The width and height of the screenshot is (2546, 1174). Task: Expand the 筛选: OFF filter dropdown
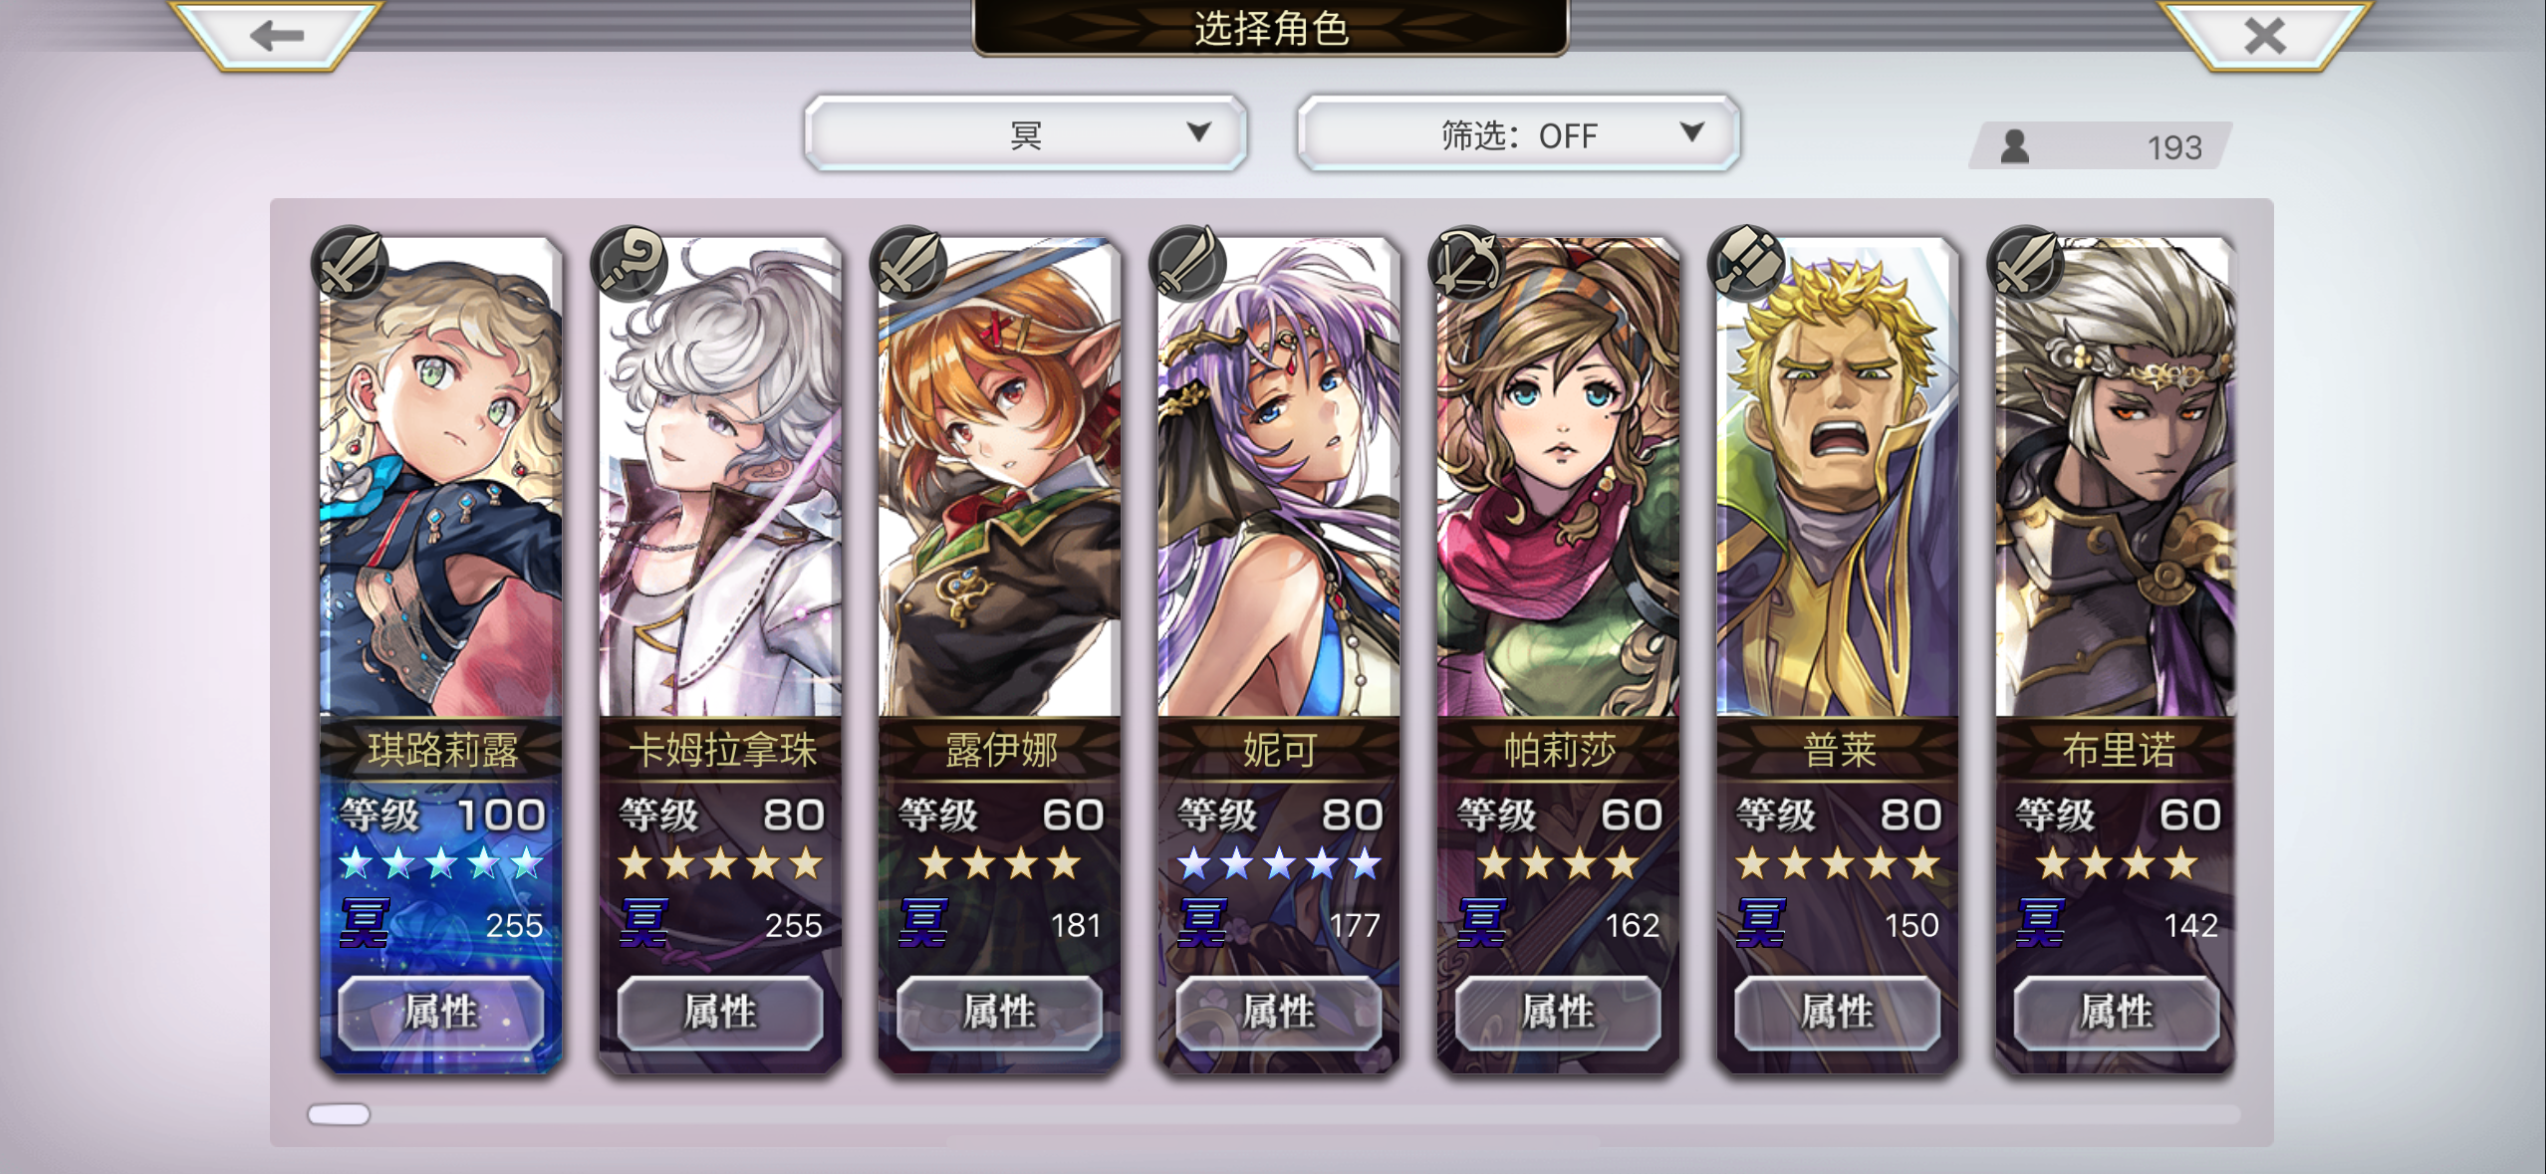(1518, 133)
